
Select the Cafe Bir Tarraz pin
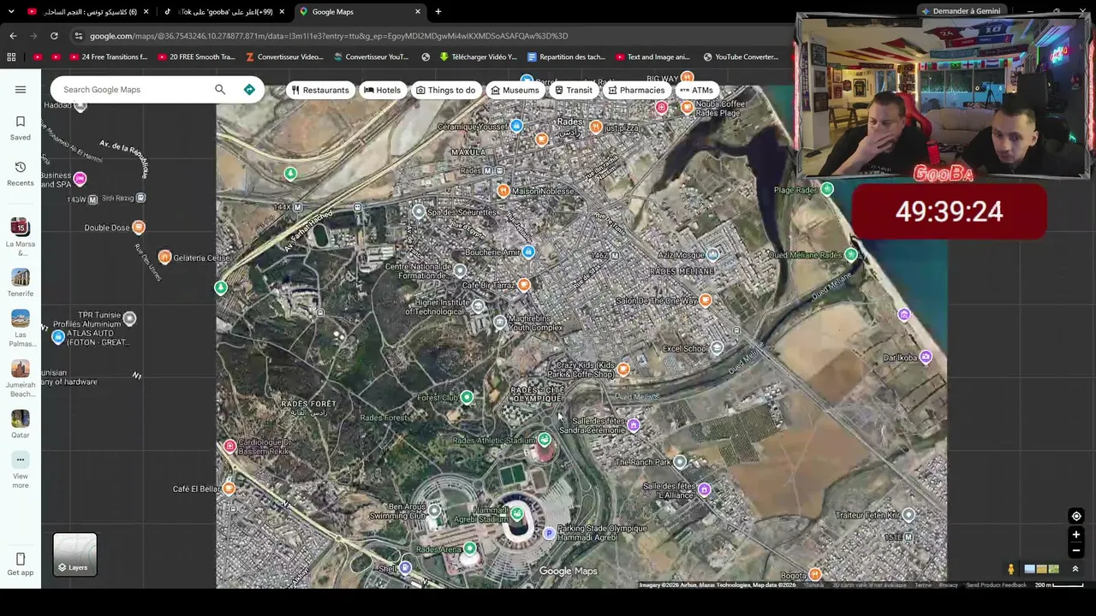click(x=523, y=284)
